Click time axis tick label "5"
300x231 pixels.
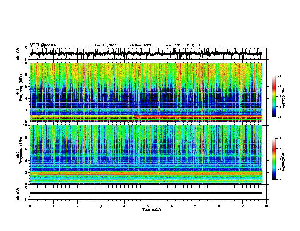[148, 206]
